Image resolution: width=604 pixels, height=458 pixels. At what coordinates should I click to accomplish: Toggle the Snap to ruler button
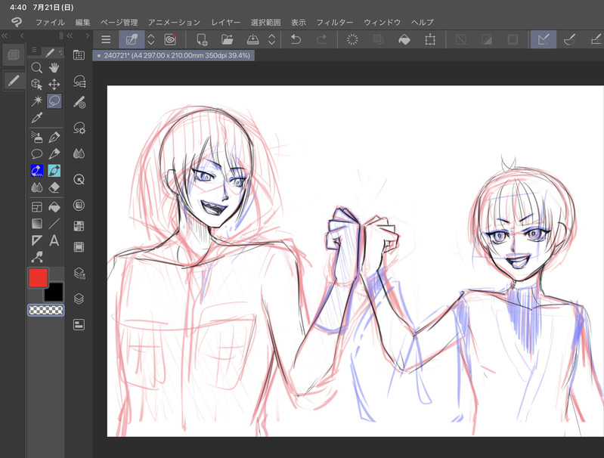pos(544,39)
